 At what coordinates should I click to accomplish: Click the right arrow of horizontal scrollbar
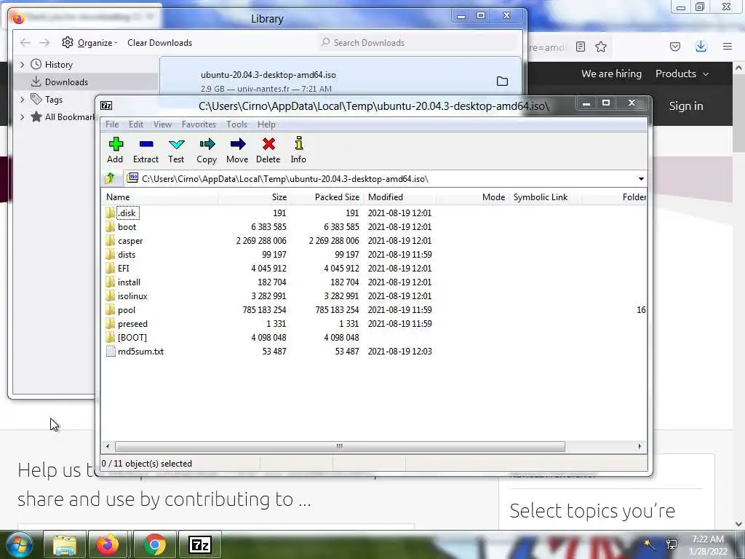[x=640, y=446]
